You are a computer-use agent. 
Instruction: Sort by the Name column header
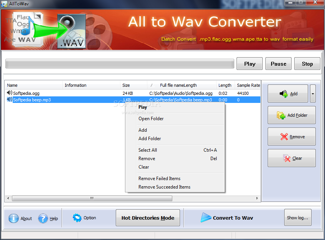pos(33,85)
